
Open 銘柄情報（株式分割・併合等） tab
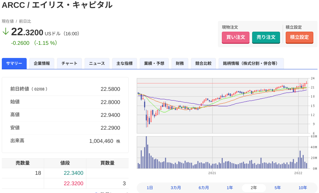[251, 63]
